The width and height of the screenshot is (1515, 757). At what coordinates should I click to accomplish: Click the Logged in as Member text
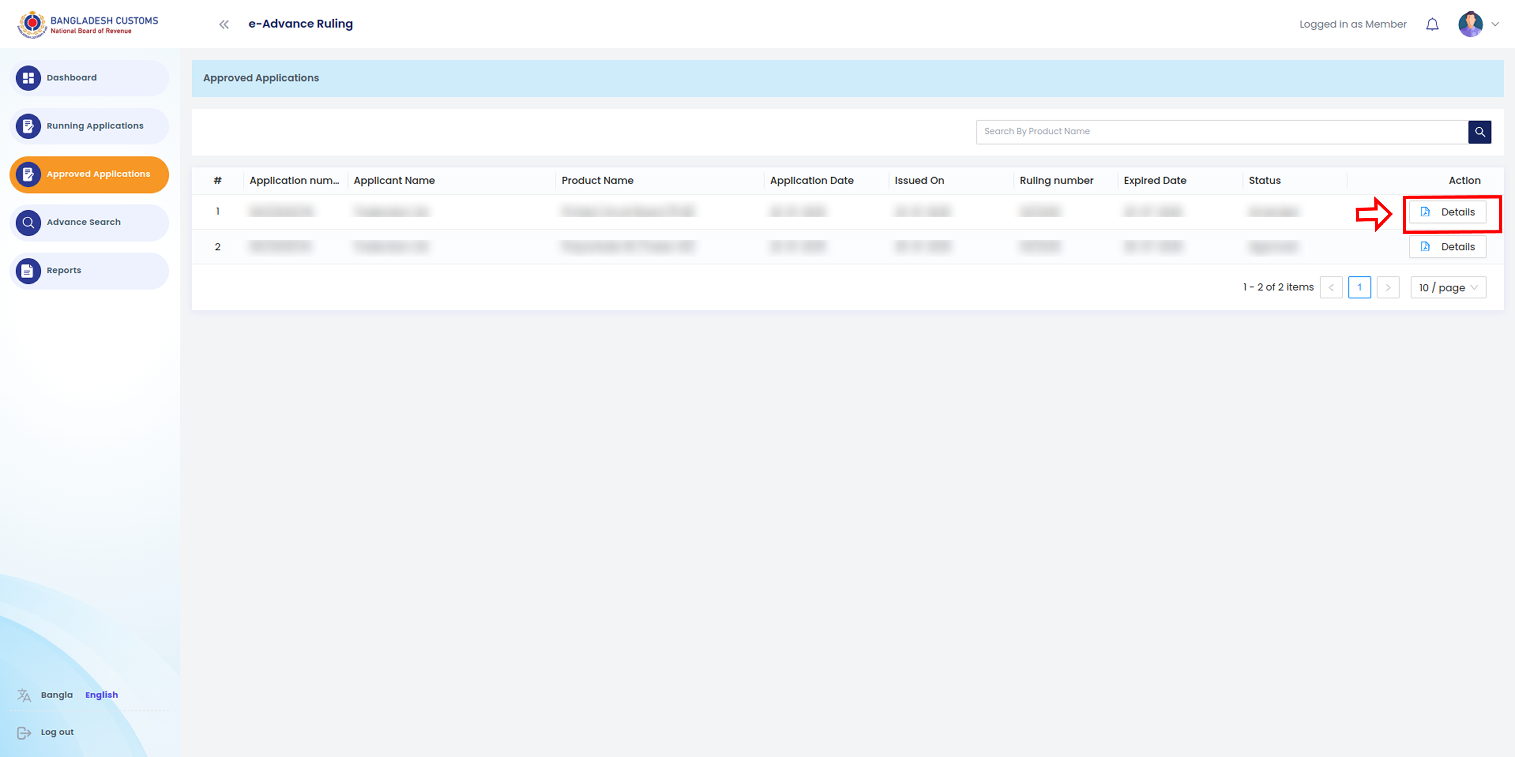[x=1353, y=24]
